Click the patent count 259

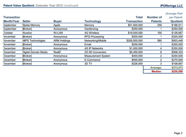tap(160, 25)
